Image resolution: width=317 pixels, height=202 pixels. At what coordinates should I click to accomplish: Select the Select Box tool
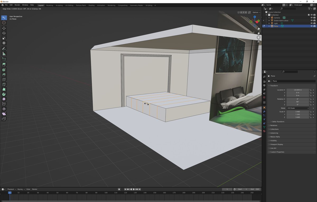point(4,18)
